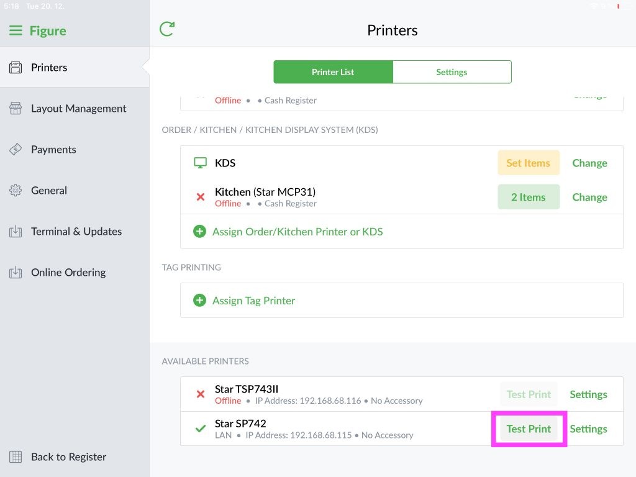Select the Printer List tab
Screen dimensions: 636x477
333,72
